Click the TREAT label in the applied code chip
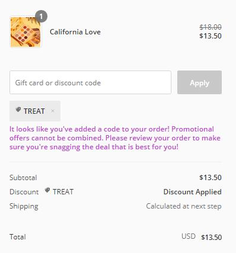The image size is (236, 253). pyautogui.click(x=34, y=111)
